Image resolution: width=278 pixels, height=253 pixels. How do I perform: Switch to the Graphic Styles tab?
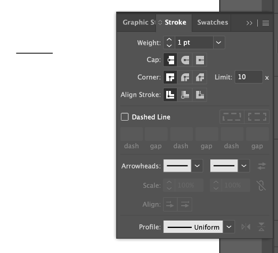(138, 22)
